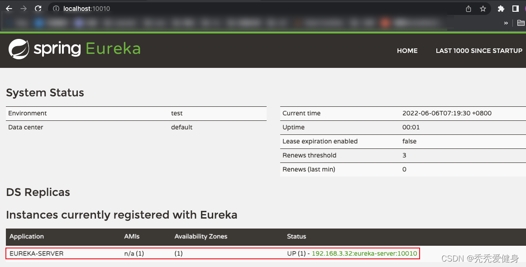Click Lease expiration enabled label
This screenshot has height=267, width=526.
(320, 142)
